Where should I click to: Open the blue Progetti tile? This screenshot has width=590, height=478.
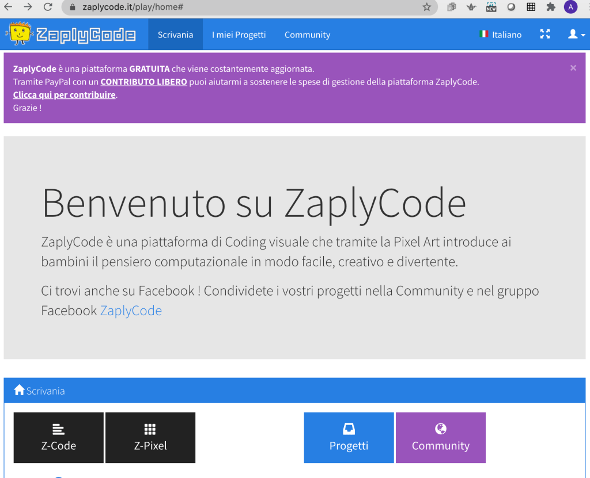pos(349,438)
